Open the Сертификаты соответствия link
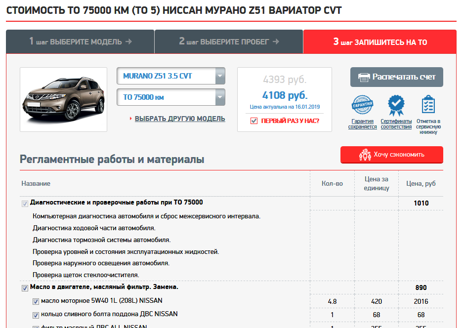This screenshot has height=328, width=463. tap(396, 124)
